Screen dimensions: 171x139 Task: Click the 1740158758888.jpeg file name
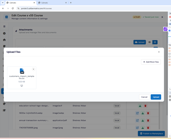point(28,128)
